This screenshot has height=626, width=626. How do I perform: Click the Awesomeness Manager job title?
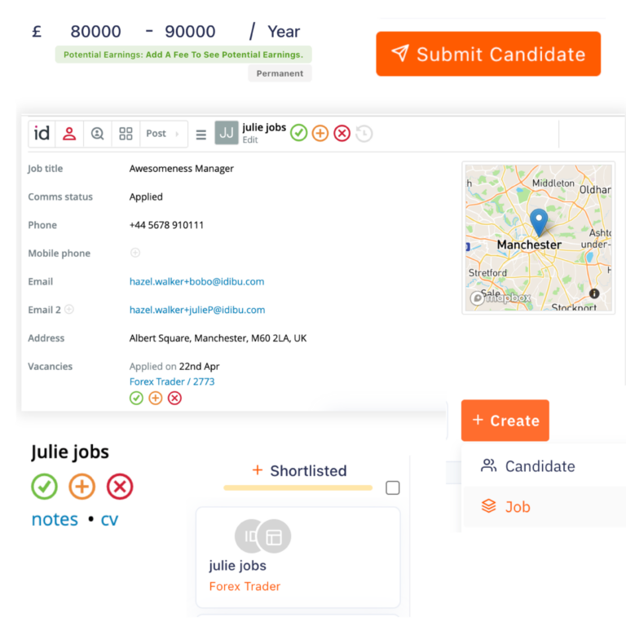tap(182, 169)
